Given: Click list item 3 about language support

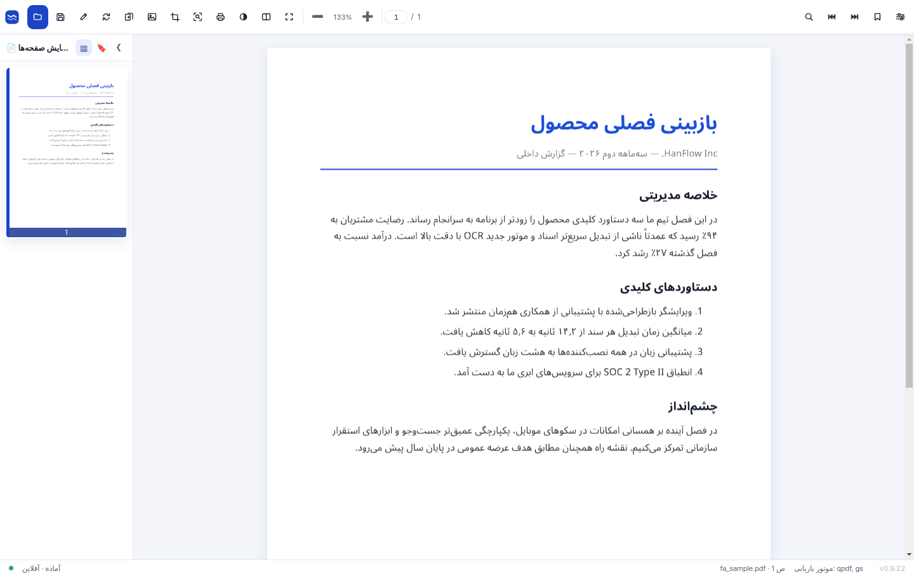Looking at the screenshot, I should point(573,352).
